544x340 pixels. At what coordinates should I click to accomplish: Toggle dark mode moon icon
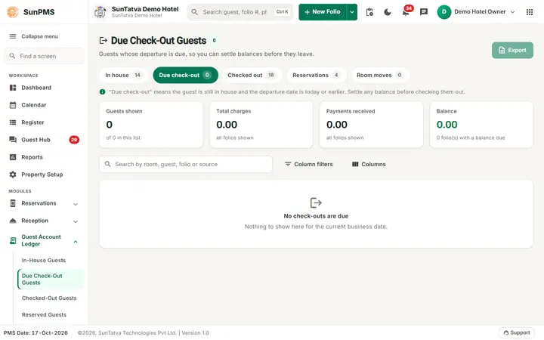coord(388,12)
